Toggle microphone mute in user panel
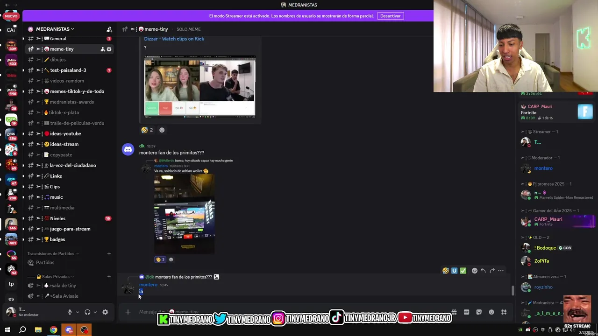Viewport: 598px width, 336px height. tap(70, 312)
